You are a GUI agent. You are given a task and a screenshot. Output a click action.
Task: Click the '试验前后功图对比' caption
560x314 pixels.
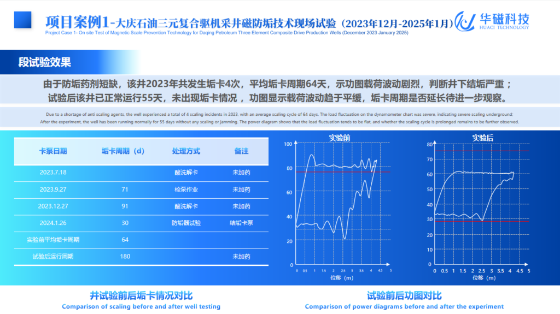click(x=404, y=295)
